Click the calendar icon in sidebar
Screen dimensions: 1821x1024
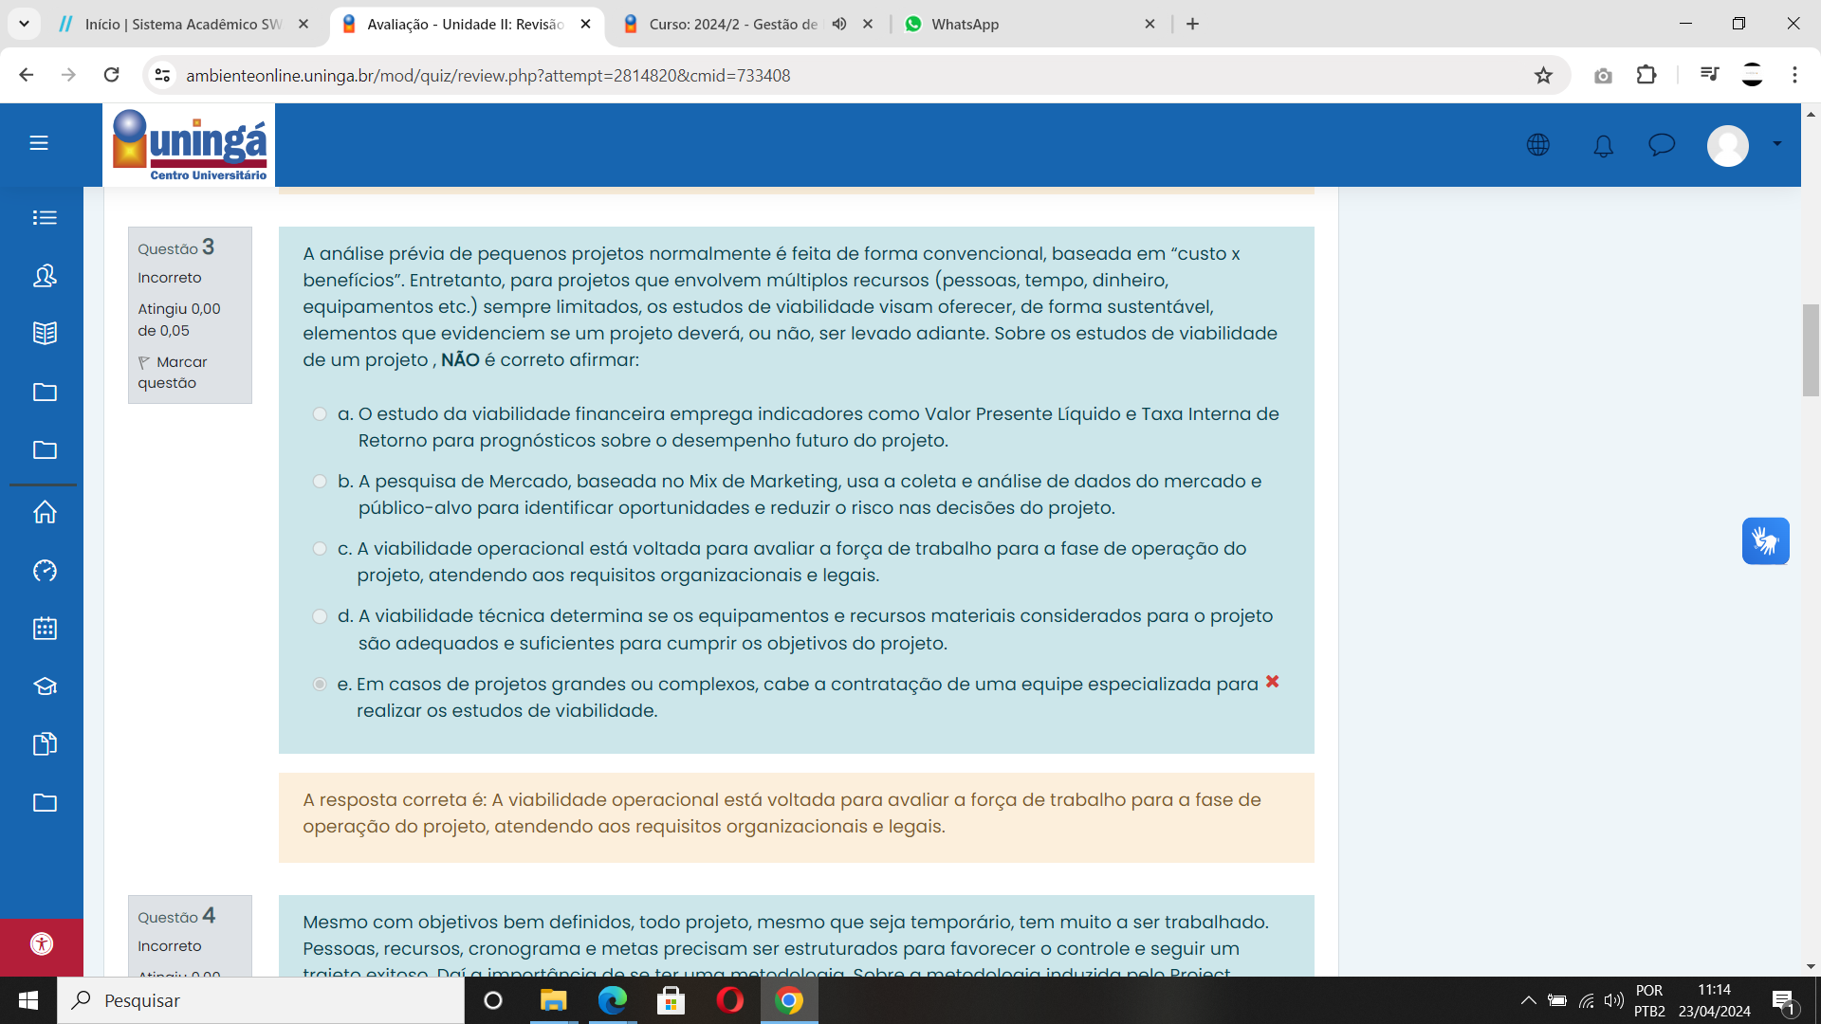45,629
